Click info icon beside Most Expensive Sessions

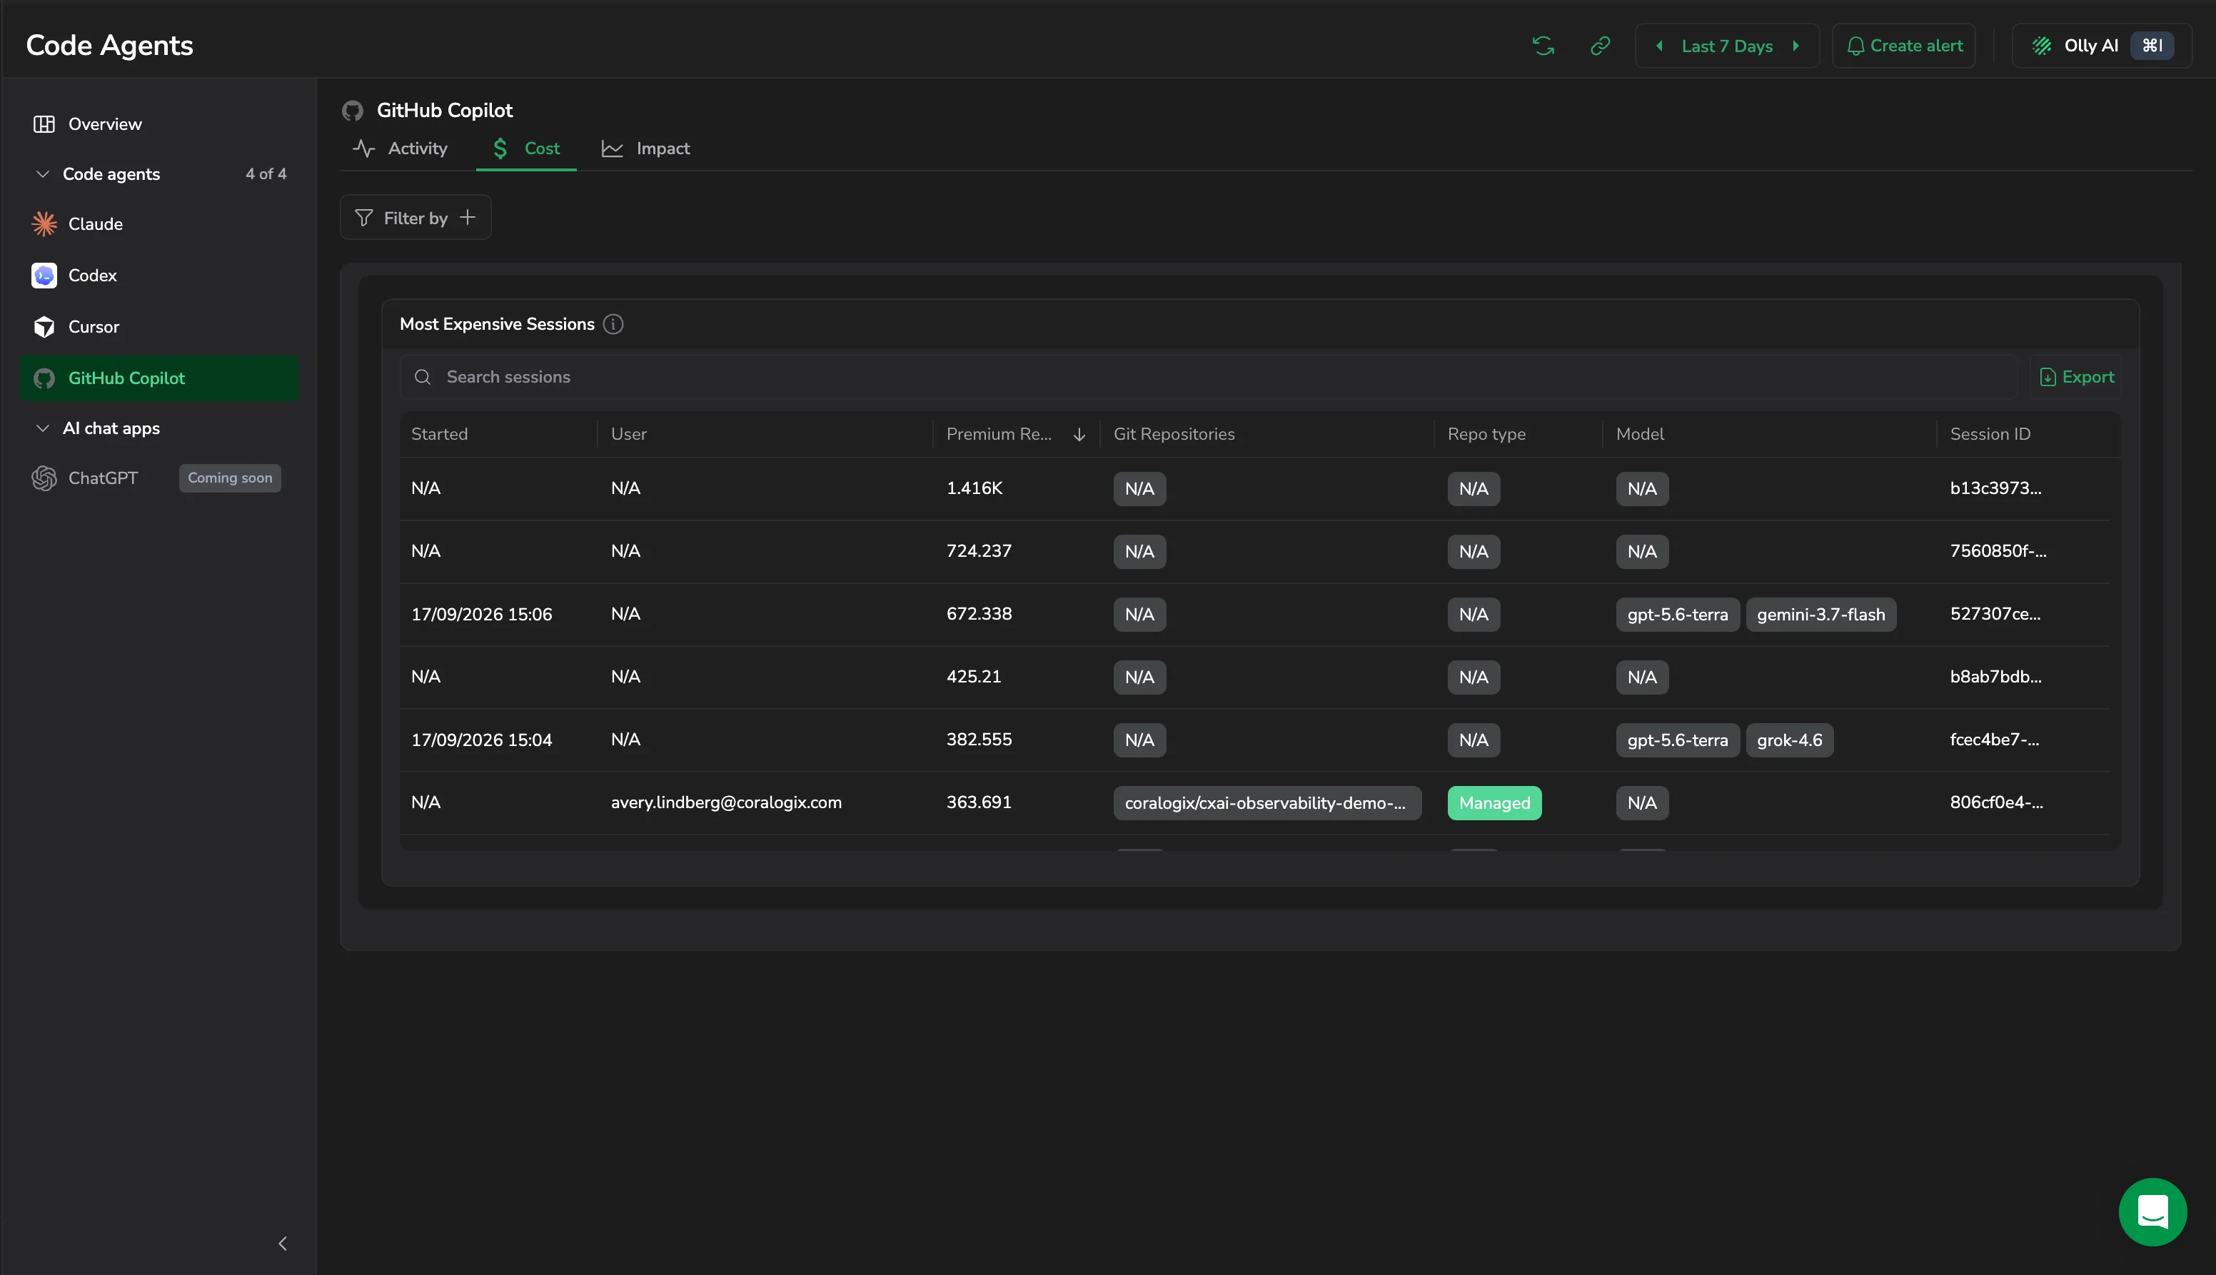(x=614, y=324)
